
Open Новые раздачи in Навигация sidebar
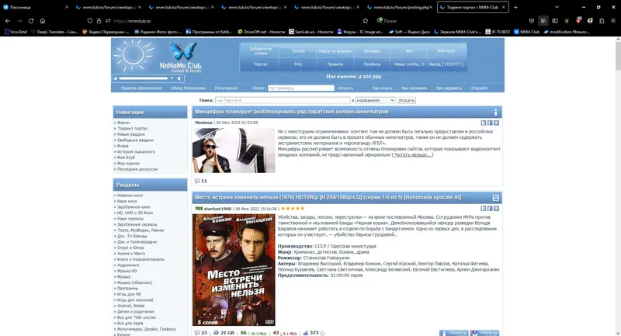[131, 134]
